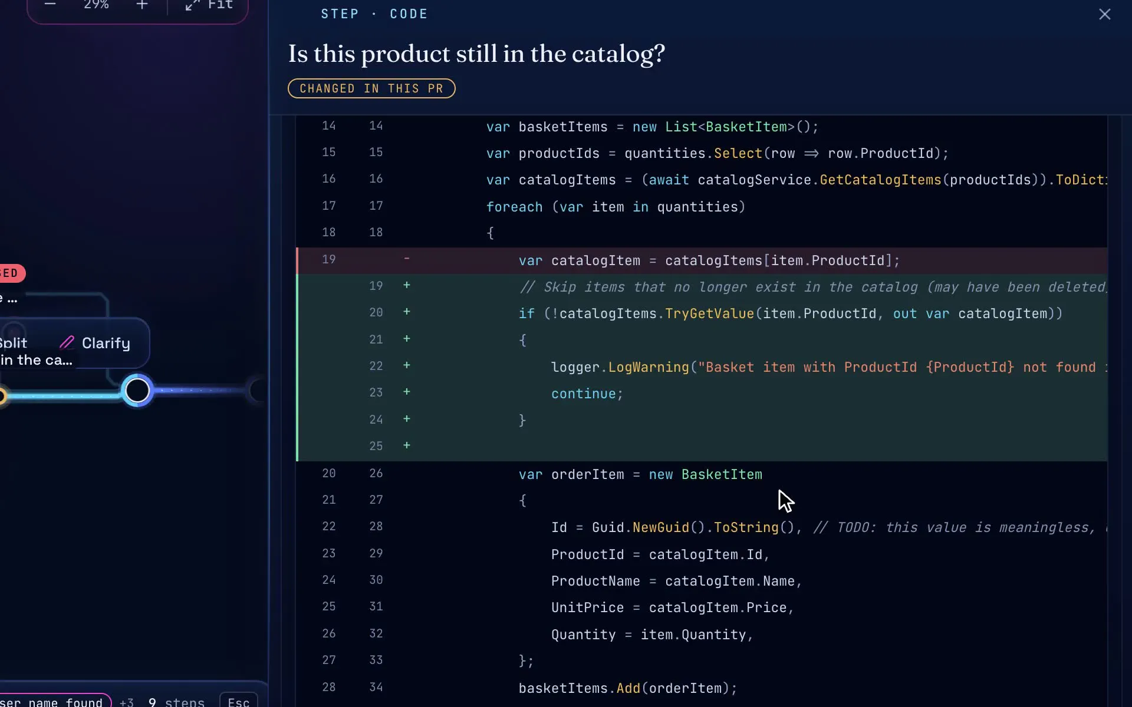Select the yellow ring node on the timeline
The image size is (1132, 707).
pyautogui.click(x=2, y=396)
